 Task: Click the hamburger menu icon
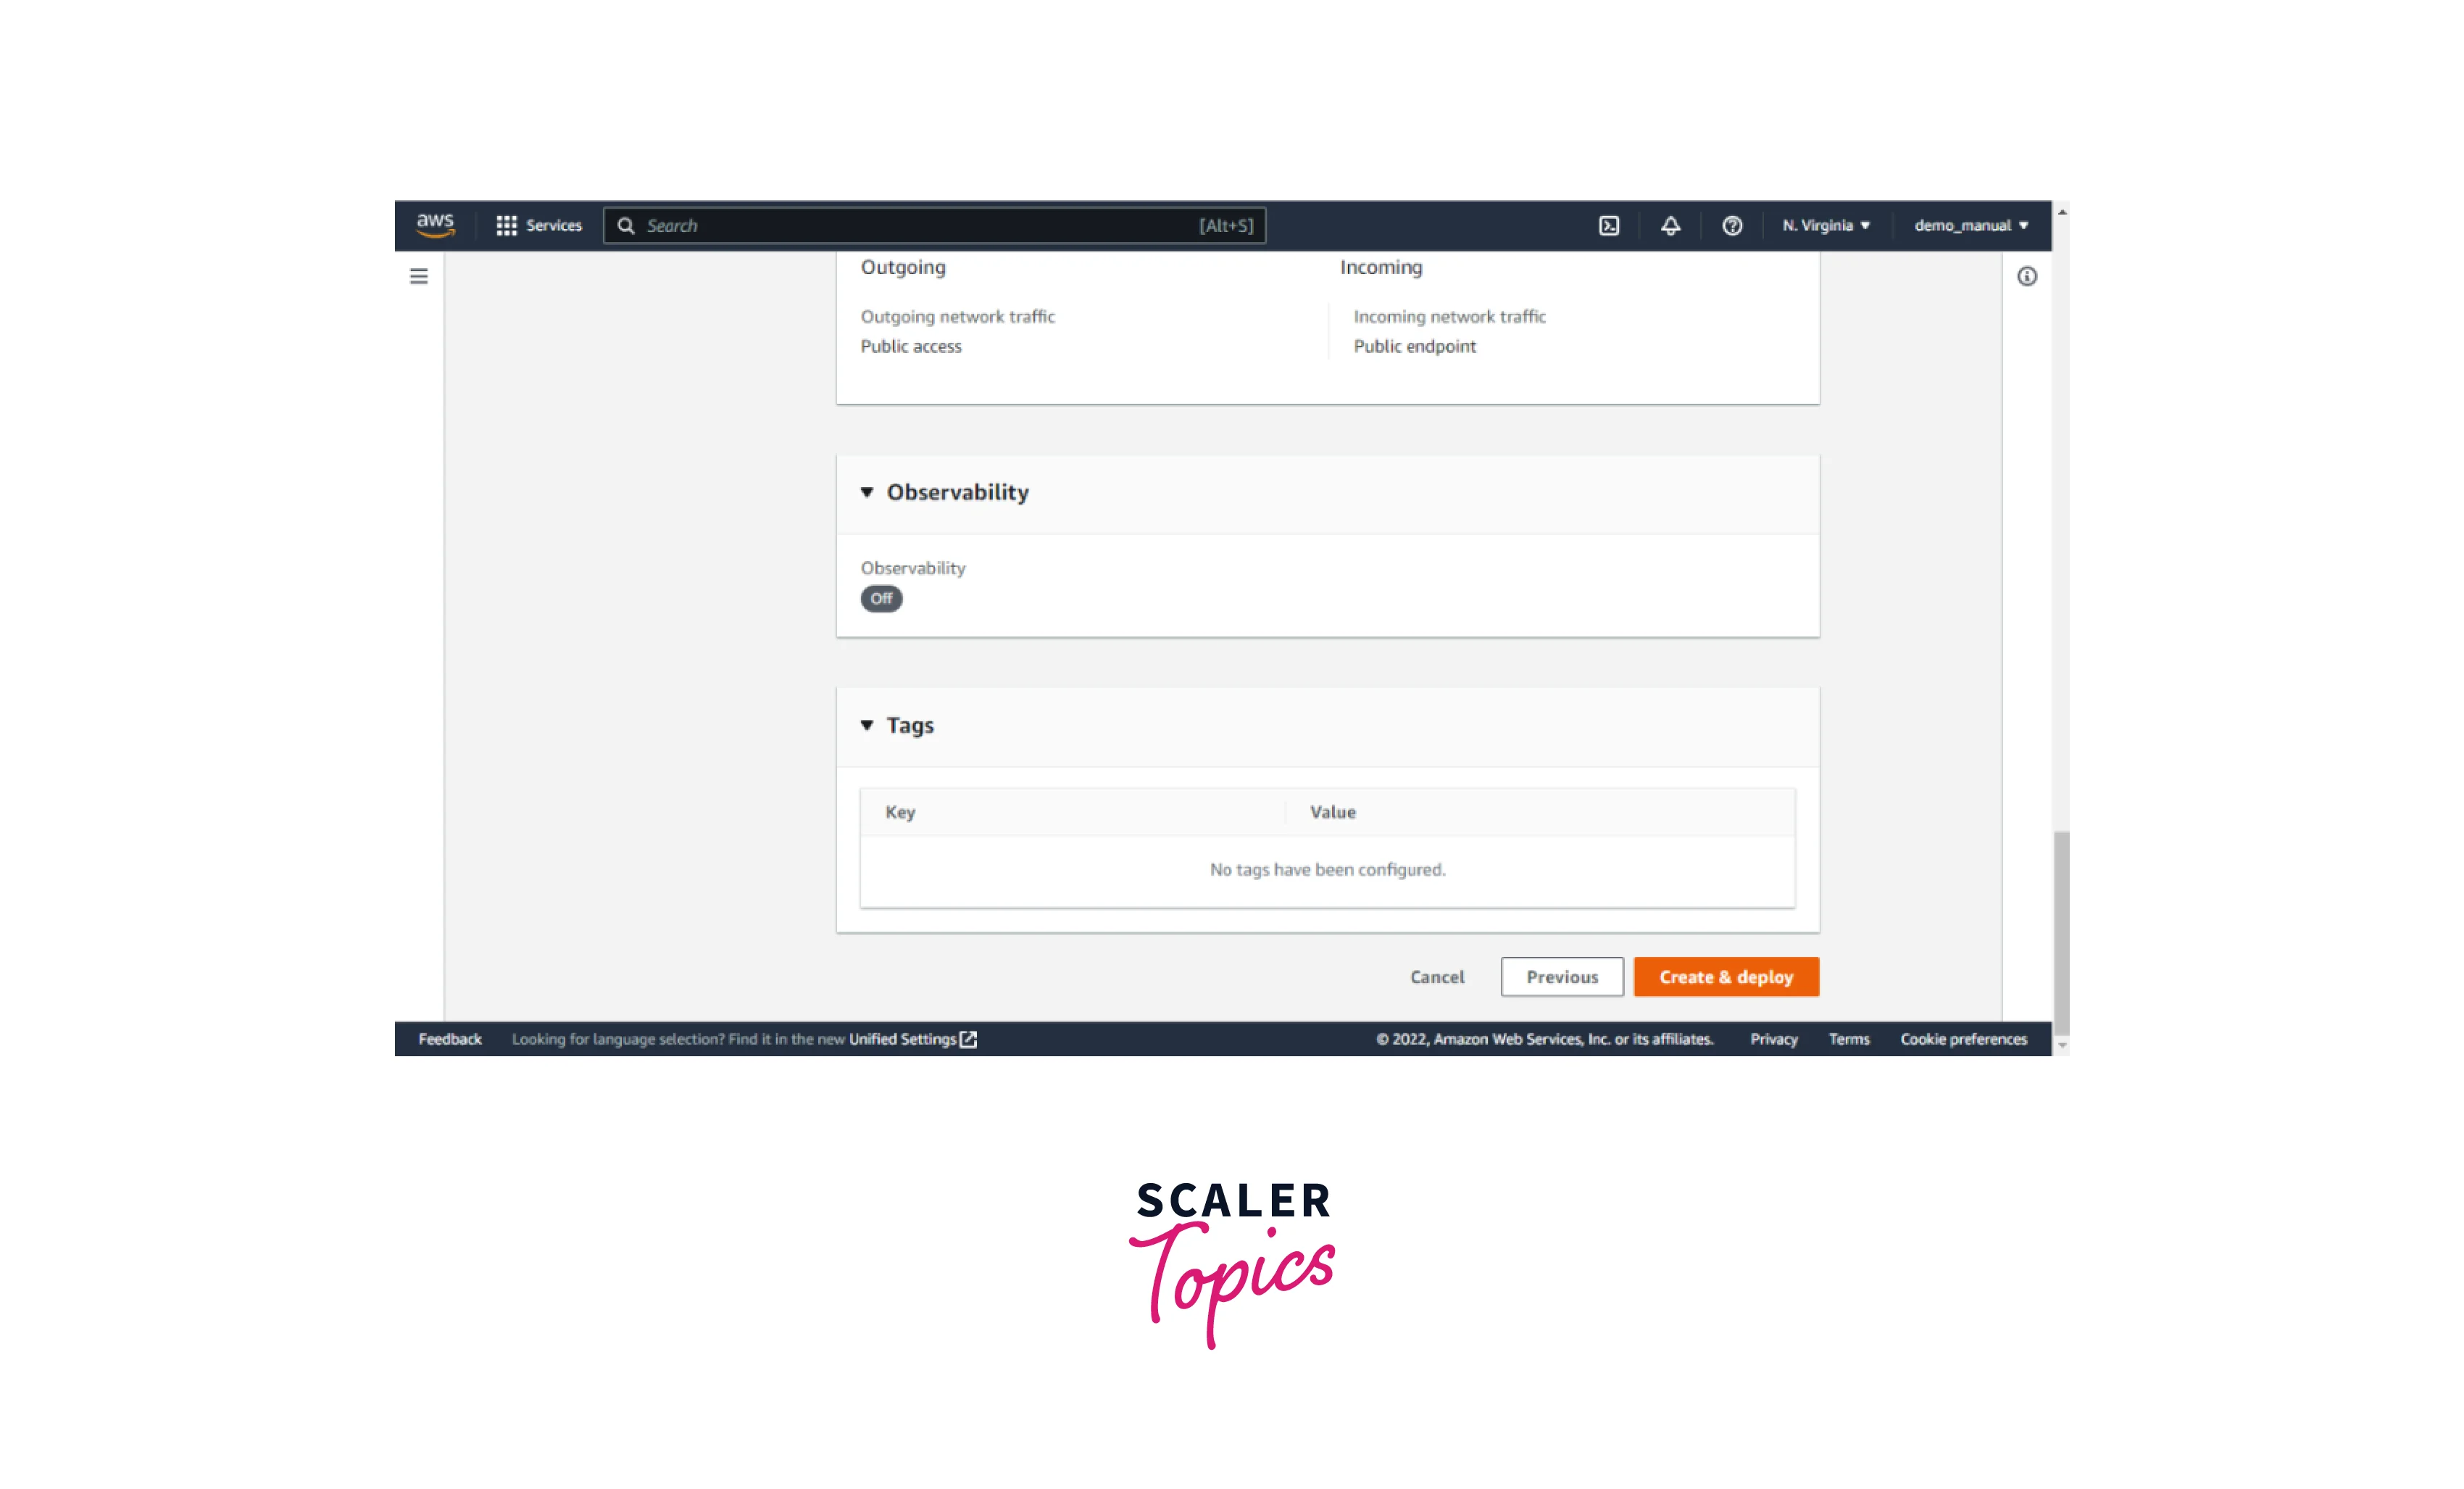pos(419,276)
